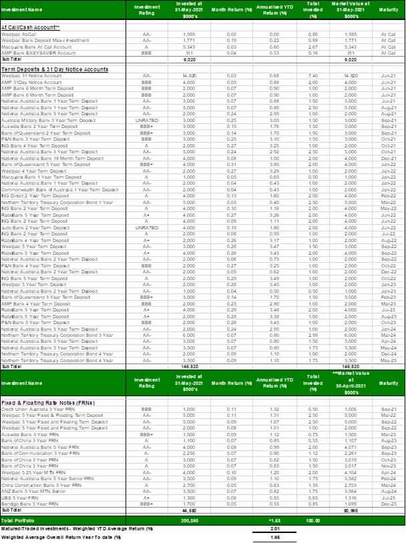Select 'Bank of Queensland 2 Year Term Deposit'
Image resolution: width=406 pixels, height=543 pixels.
point(46,133)
